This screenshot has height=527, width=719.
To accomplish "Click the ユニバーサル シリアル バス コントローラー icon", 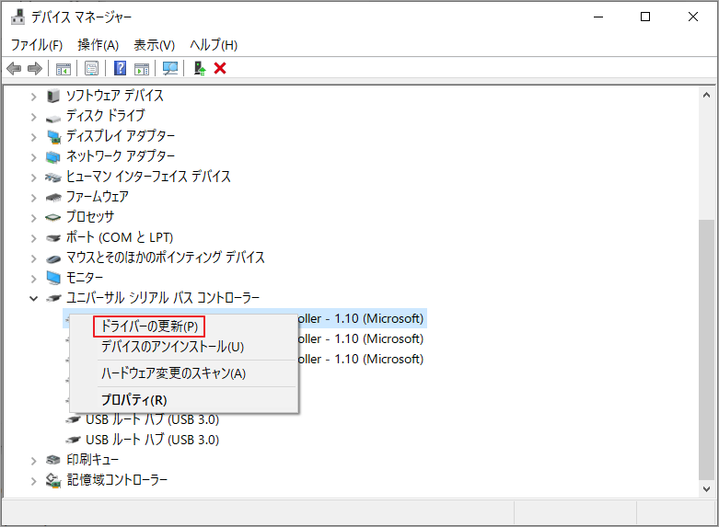I will [53, 298].
